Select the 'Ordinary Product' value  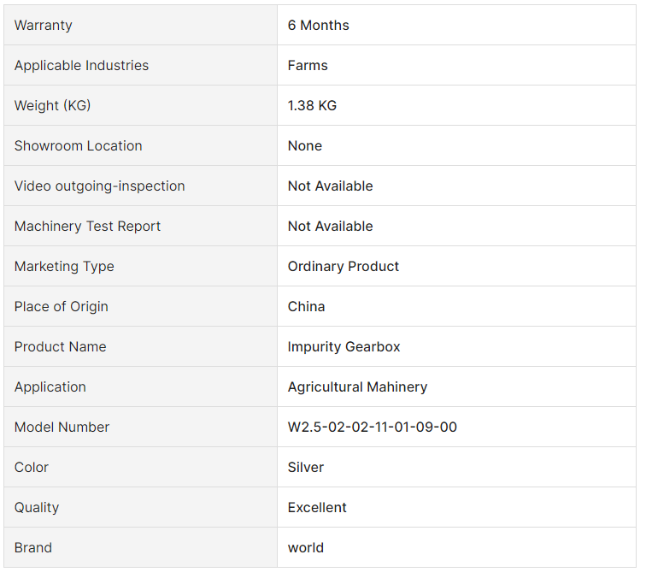[x=344, y=267]
